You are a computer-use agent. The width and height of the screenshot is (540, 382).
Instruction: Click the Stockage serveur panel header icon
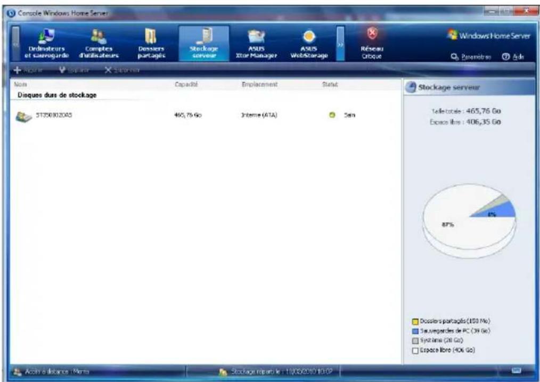point(411,87)
